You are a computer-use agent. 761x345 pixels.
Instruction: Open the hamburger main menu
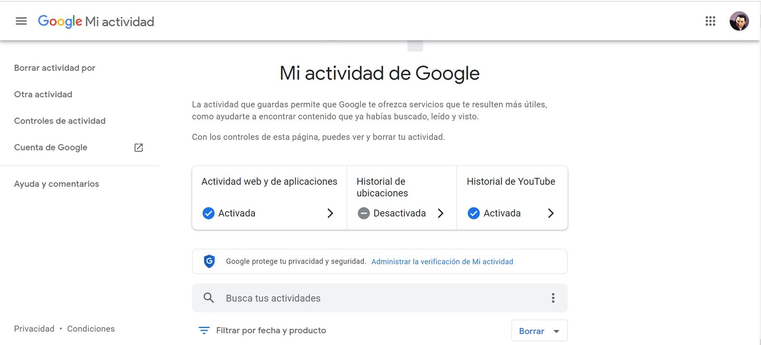click(x=21, y=21)
